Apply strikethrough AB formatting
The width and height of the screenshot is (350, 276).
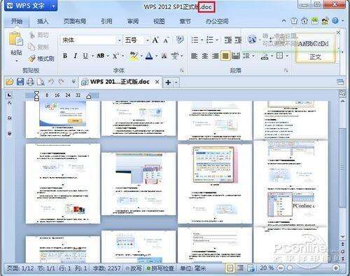point(101,56)
